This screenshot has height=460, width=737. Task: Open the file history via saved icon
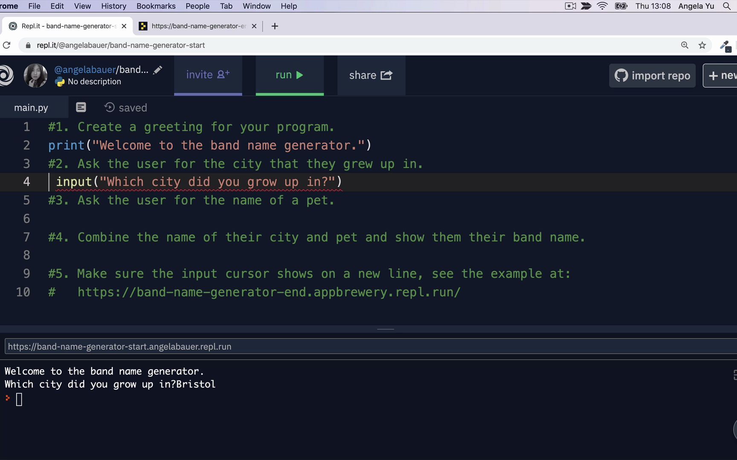coord(109,107)
